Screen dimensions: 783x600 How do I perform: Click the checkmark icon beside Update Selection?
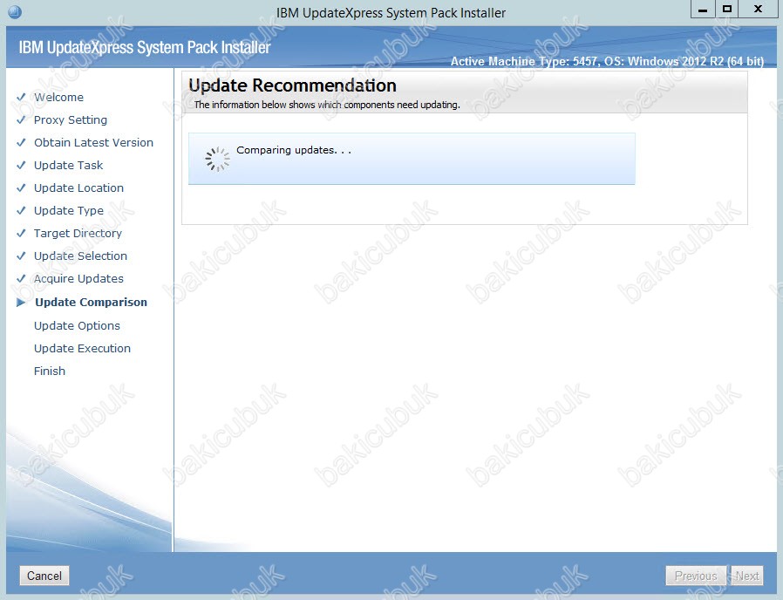pyautogui.click(x=21, y=256)
